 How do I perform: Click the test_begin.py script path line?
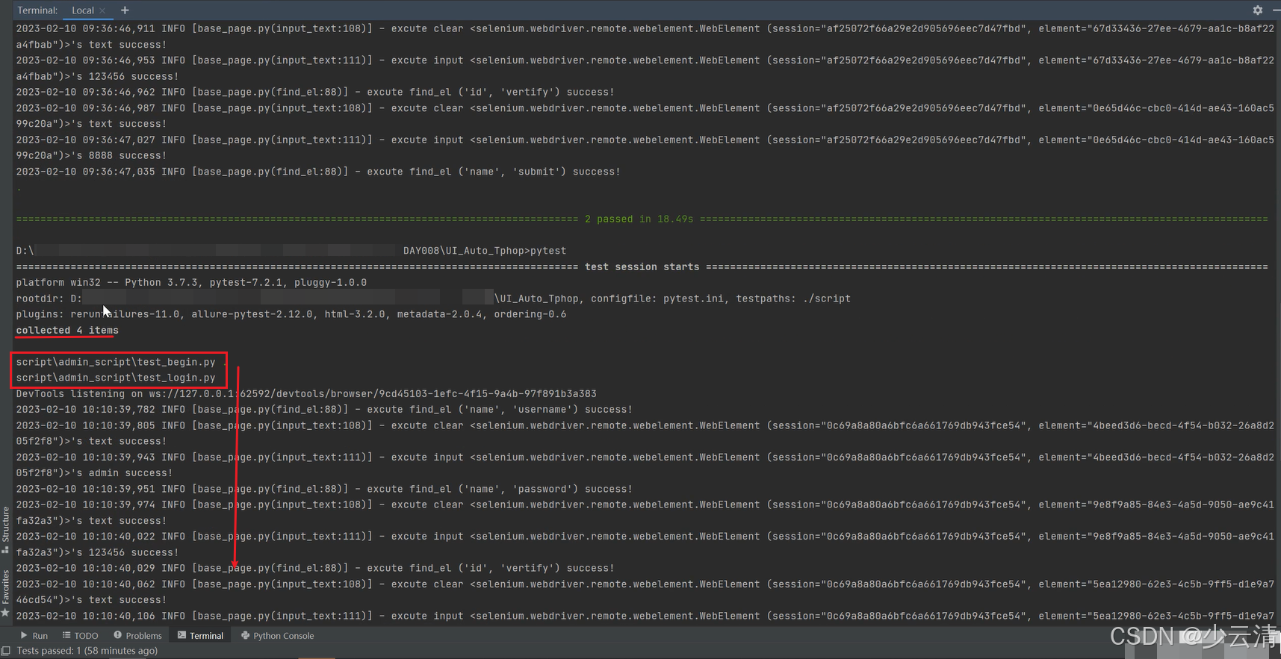pyautogui.click(x=116, y=362)
